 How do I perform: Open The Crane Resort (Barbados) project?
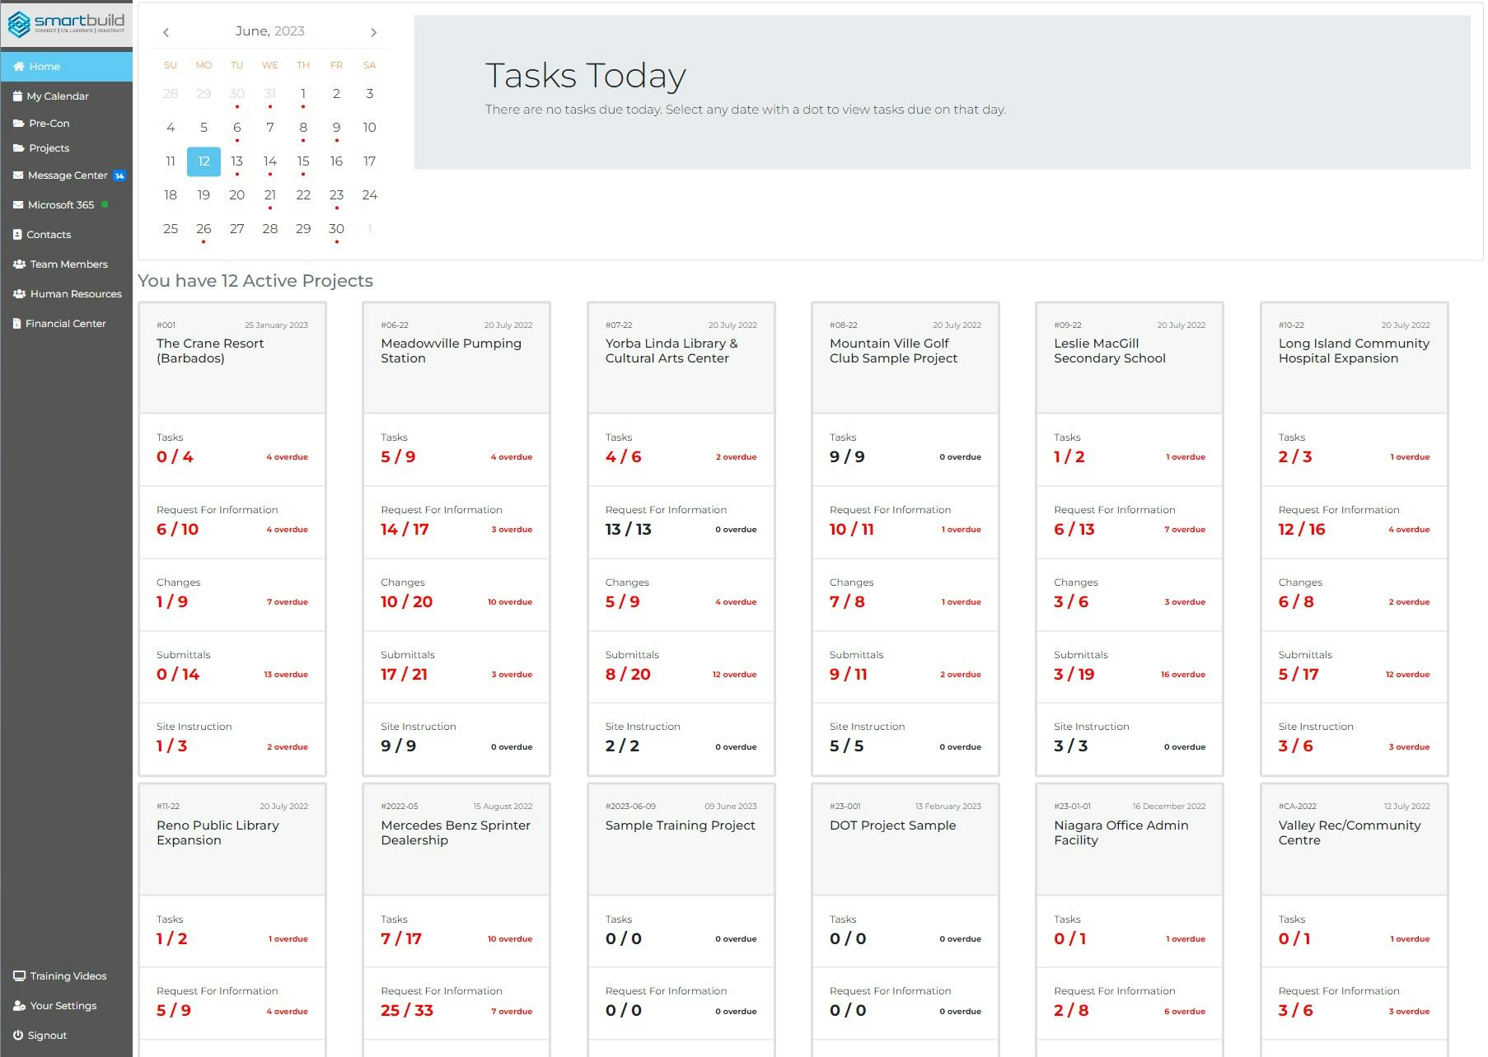tap(210, 350)
